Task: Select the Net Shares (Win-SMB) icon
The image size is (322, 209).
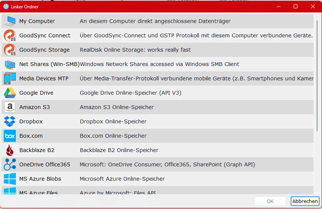Action: click(10, 65)
